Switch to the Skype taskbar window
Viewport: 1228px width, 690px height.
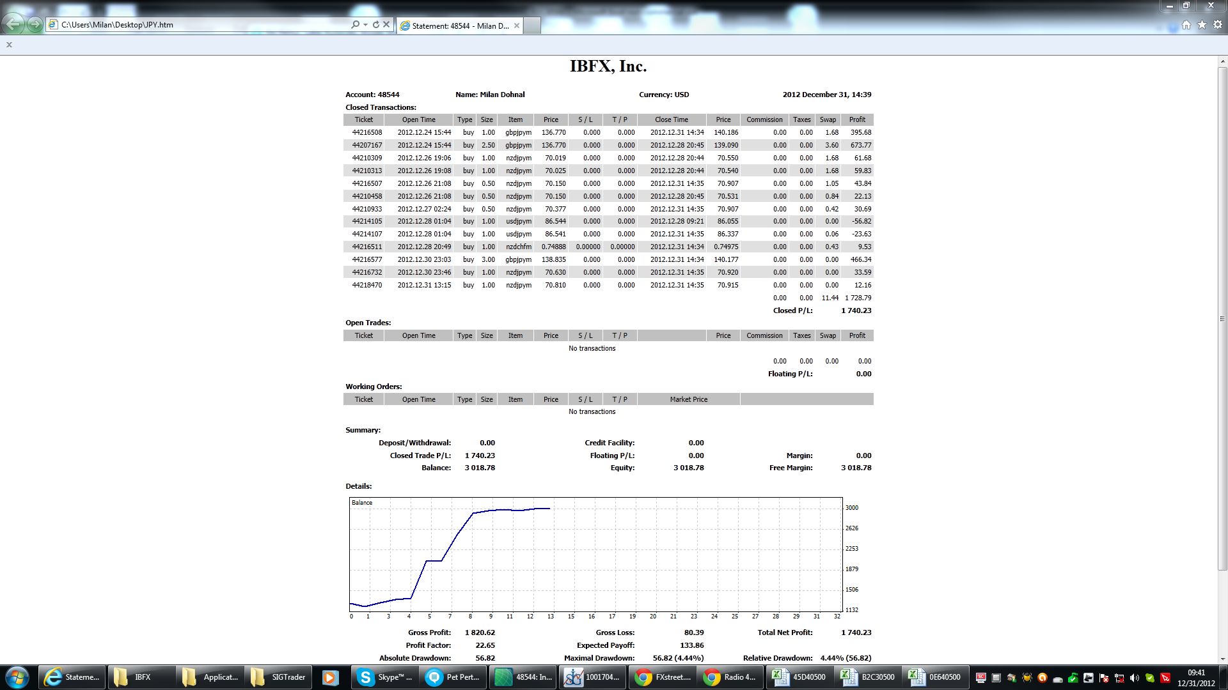385,677
